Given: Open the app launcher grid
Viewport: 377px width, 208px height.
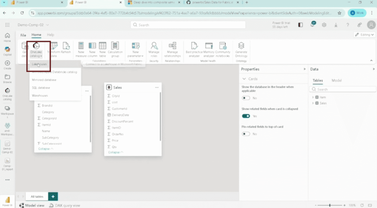Looking at the screenshot, I should 7,25.
